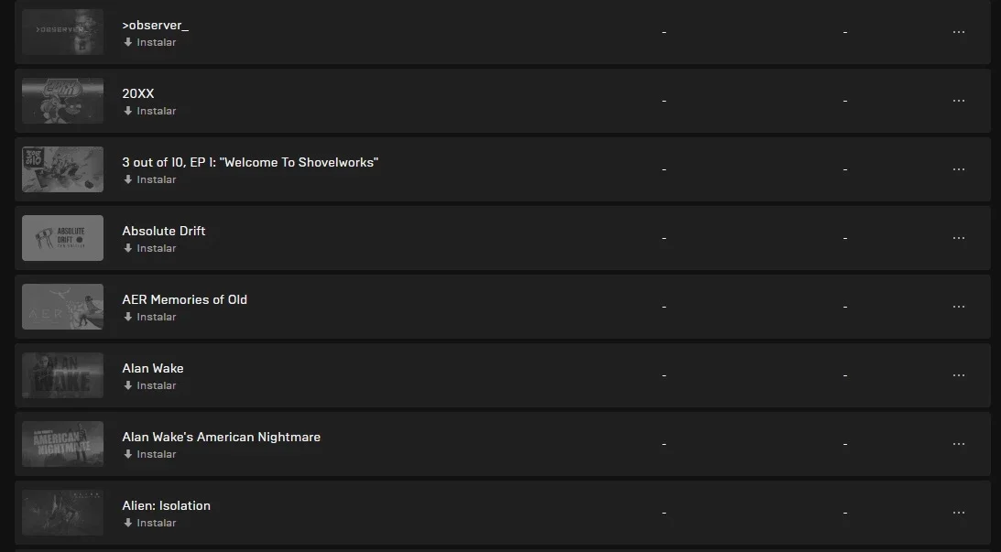Open options menu for 3 out of 10
Image resolution: width=1001 pixels, height=552 pixels.
click(x=958, y=169)
